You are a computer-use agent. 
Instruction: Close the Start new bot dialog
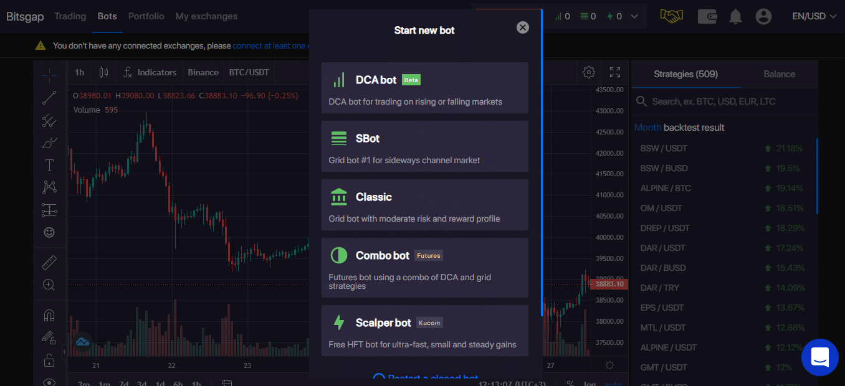(523, 27)
